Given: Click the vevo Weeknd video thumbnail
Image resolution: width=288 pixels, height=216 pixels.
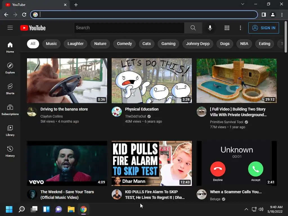Looking at the screenshot, I should tap(67, 163).
